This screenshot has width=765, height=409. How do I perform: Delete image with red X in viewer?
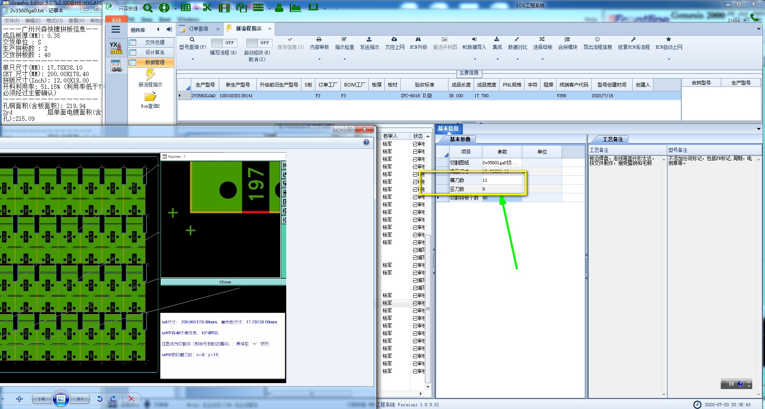(x=131, y=399)
